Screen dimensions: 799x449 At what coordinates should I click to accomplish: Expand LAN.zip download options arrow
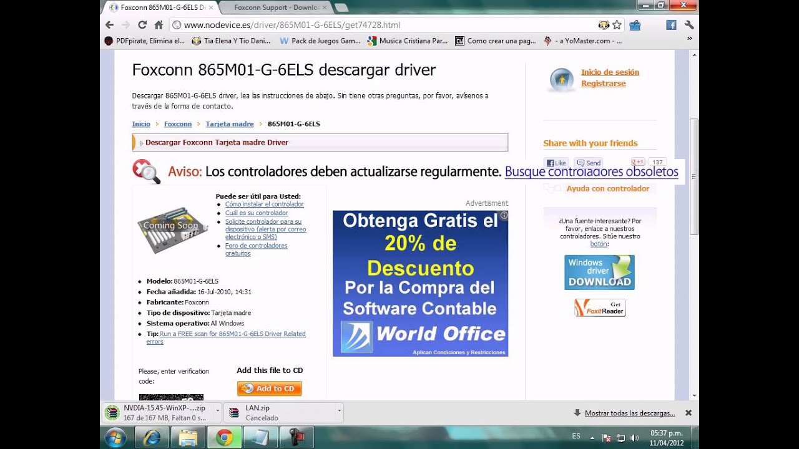[339, 412]
